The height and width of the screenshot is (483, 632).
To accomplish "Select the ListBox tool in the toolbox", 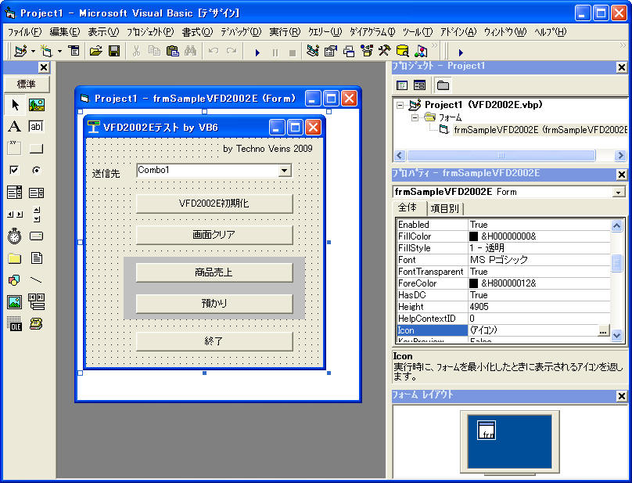I will 36,193.
